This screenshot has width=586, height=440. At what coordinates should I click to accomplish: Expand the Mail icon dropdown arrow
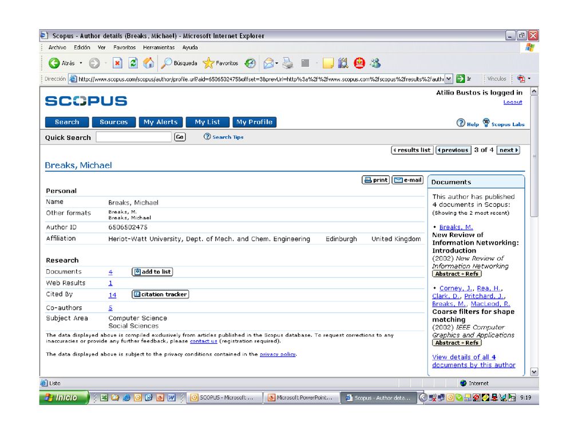[x=277, y=63]
